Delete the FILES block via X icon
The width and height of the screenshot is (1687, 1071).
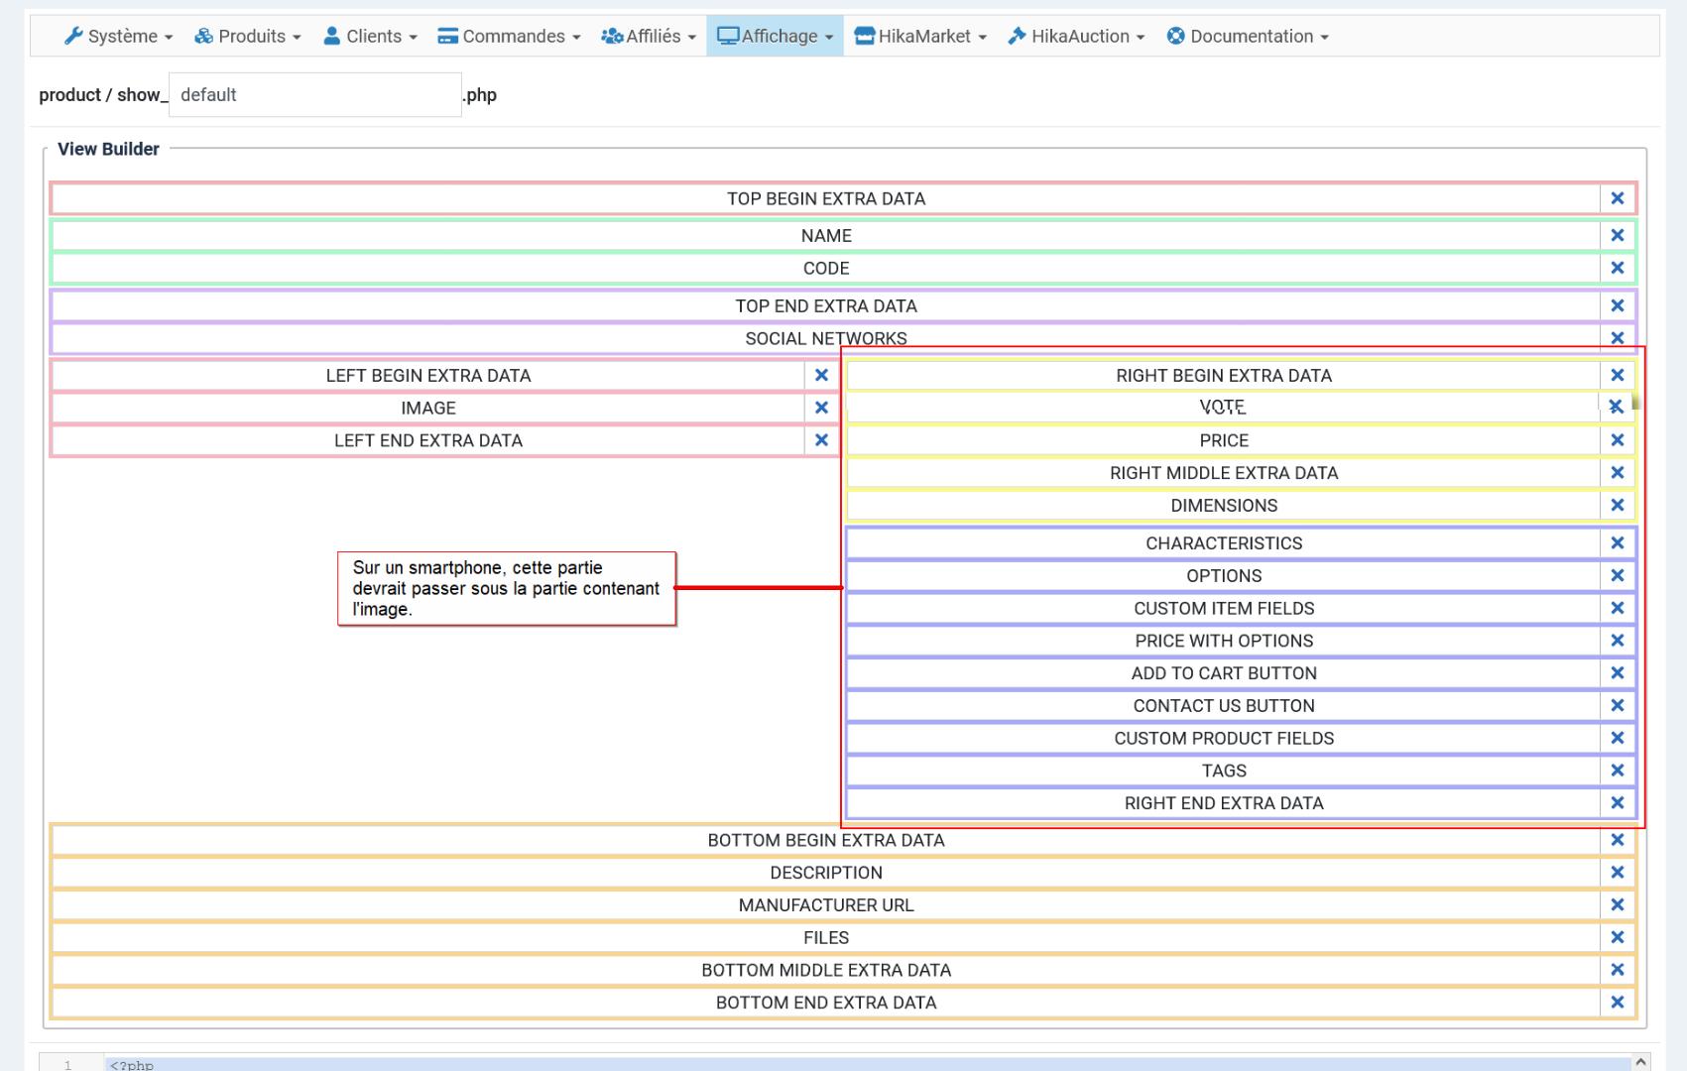1617,937
